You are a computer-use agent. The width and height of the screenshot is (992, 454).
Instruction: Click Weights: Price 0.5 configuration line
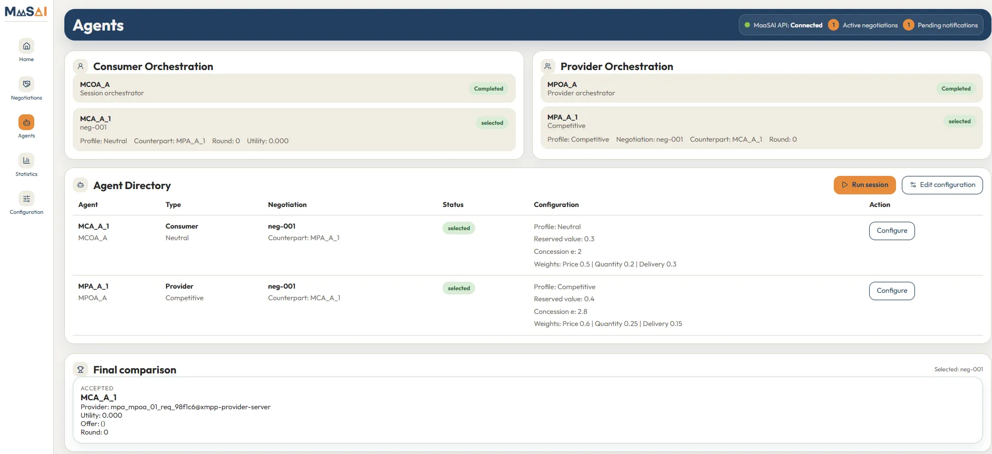[605, 264]
